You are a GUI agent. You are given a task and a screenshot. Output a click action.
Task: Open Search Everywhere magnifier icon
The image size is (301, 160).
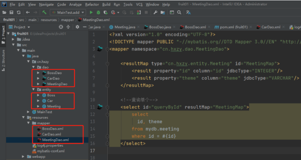pyautogui.click(x=179, y=12)
